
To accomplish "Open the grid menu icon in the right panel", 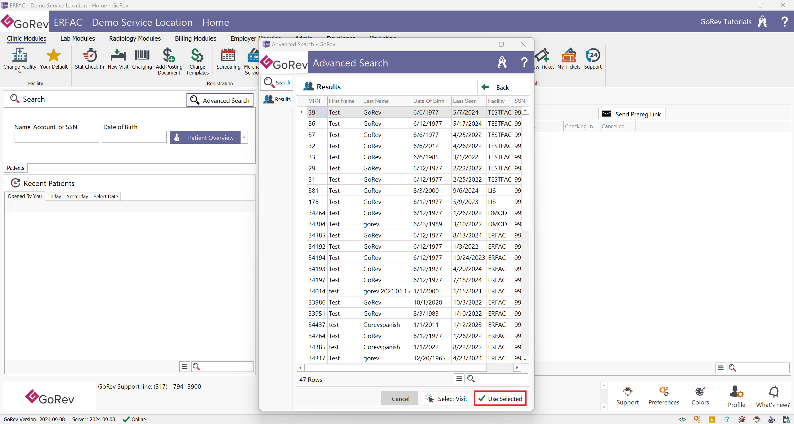I will point(721,368).
